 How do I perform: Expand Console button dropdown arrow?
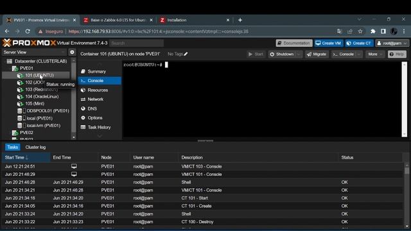click(359, 54)
